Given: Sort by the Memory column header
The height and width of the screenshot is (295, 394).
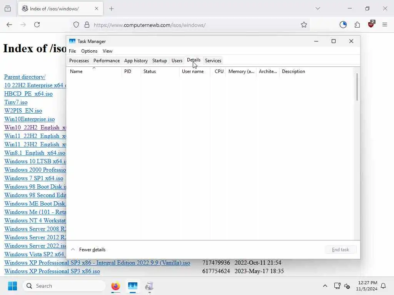Looking at the screenshot, I should [241, 71].
